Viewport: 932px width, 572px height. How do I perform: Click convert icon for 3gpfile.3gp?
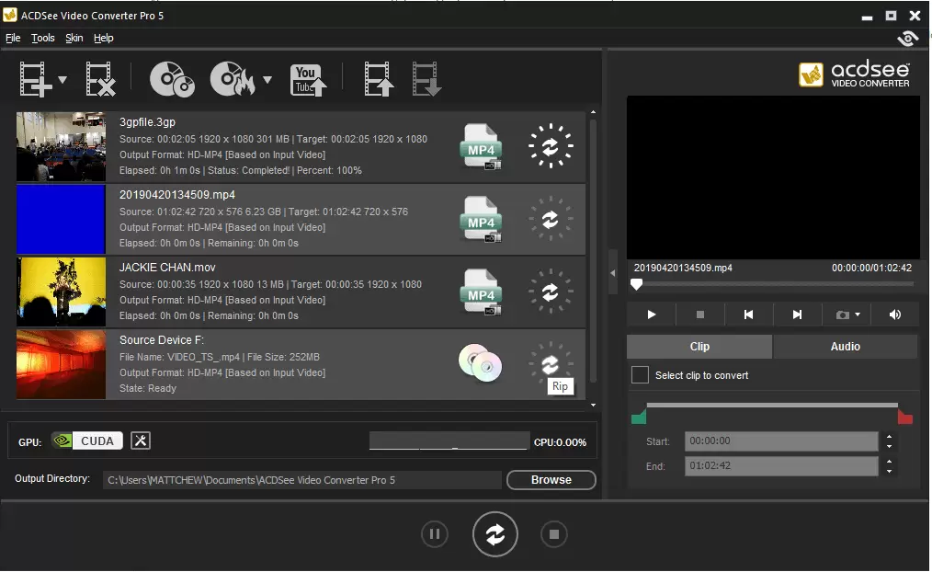[551, 146]
